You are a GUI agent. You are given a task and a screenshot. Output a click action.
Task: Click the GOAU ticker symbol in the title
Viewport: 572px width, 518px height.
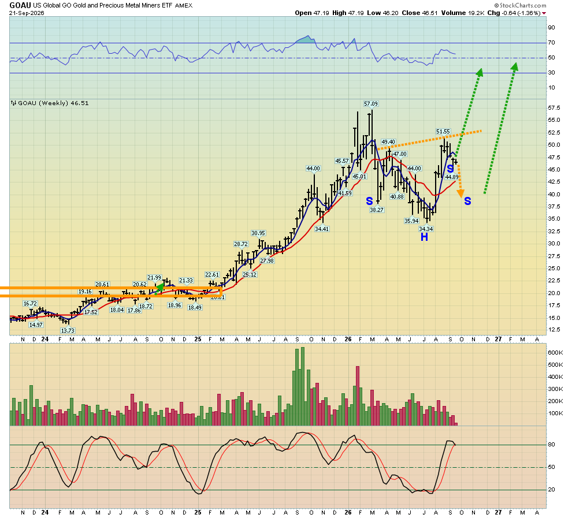click(20, 5)
